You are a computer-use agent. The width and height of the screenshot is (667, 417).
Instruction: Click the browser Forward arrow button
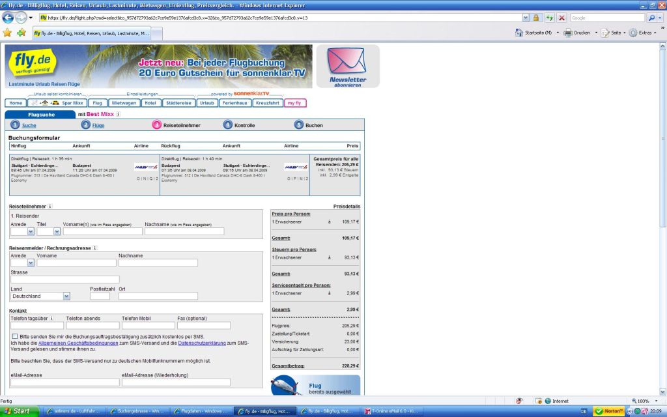coord(21,18)
